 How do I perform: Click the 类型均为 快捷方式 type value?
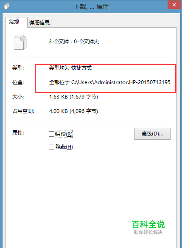click(70, 68)
